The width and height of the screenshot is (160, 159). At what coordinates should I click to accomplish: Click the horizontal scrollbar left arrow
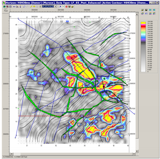(12, 154)
